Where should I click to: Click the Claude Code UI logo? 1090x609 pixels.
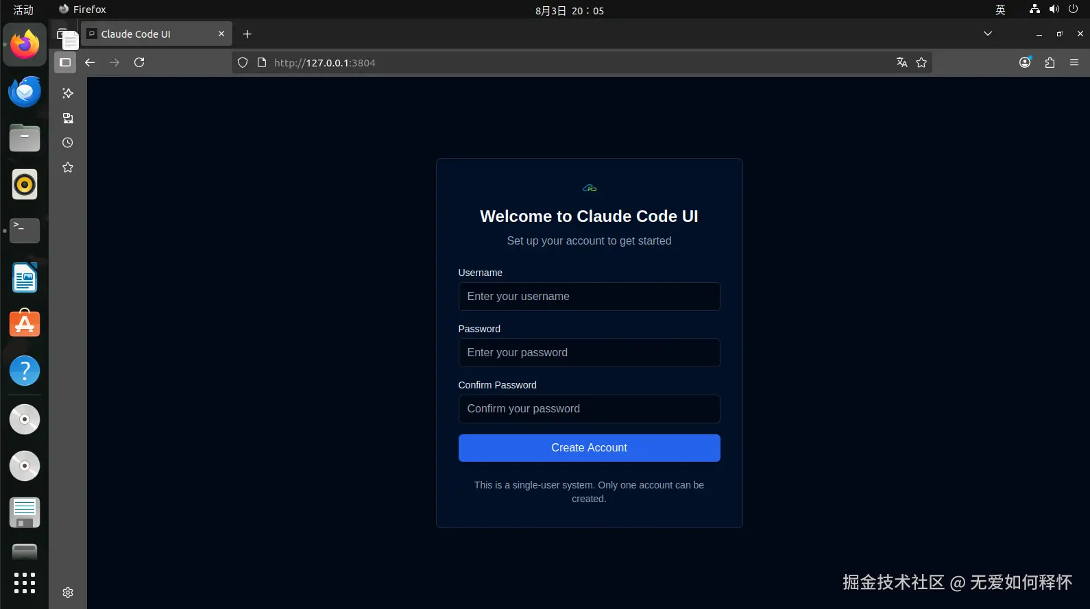coord(590,188)
